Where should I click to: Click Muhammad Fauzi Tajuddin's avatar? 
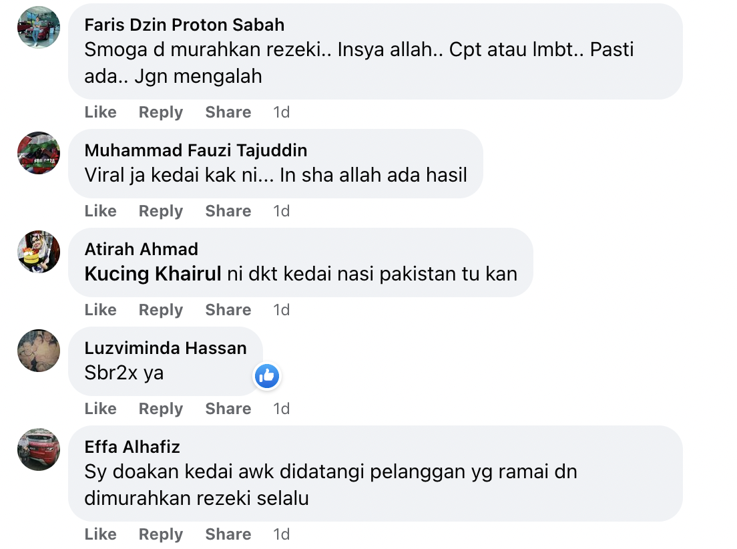(x=39, y=153)
